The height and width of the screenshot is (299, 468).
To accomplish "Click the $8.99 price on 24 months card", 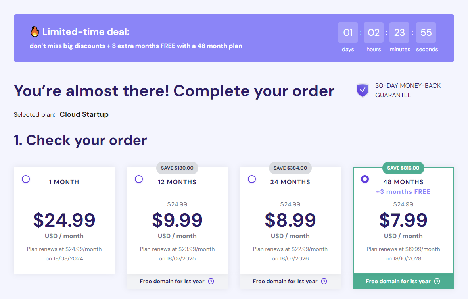I will [290, 220].
